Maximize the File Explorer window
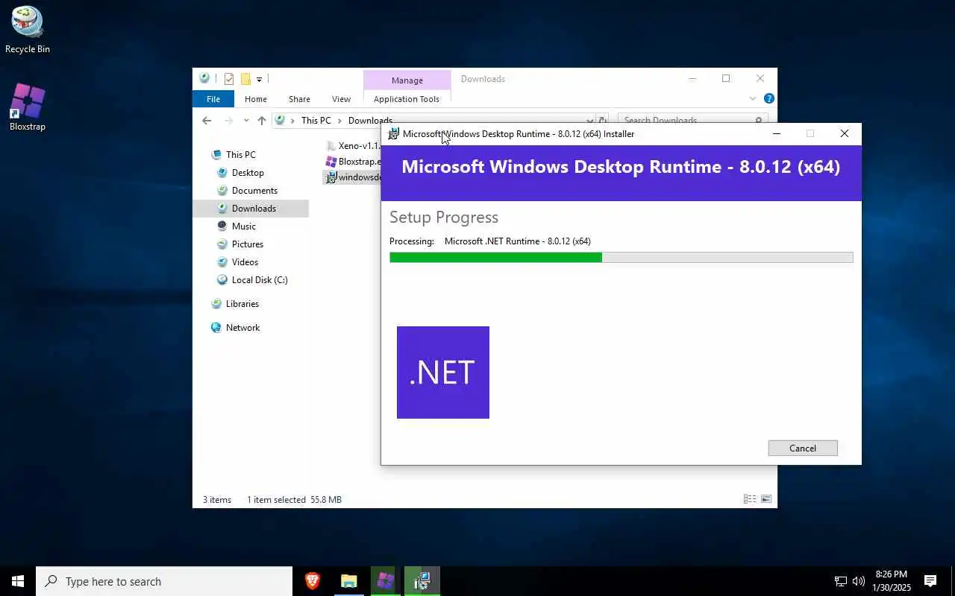The width and height of the screenshot is (955, 596). [x=726, y=78]
